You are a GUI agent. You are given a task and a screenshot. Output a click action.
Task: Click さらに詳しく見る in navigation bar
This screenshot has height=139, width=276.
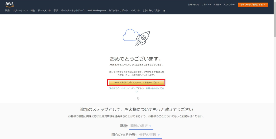(x=151, y=11)
